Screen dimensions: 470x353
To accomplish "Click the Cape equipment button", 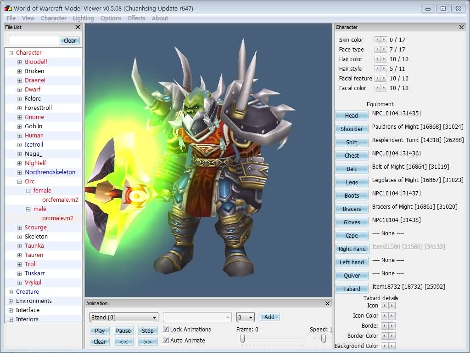I will (352, 236).
